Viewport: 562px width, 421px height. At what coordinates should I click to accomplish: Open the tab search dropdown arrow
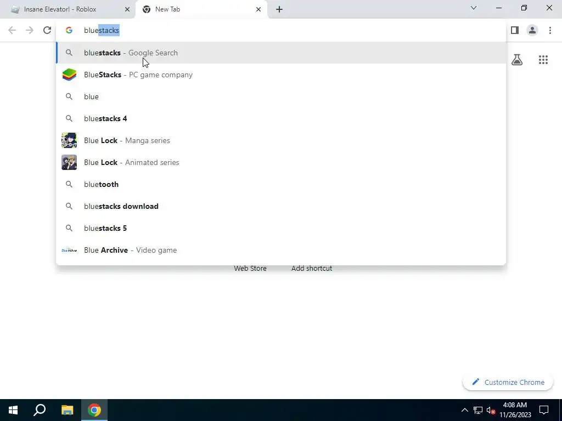474,8
